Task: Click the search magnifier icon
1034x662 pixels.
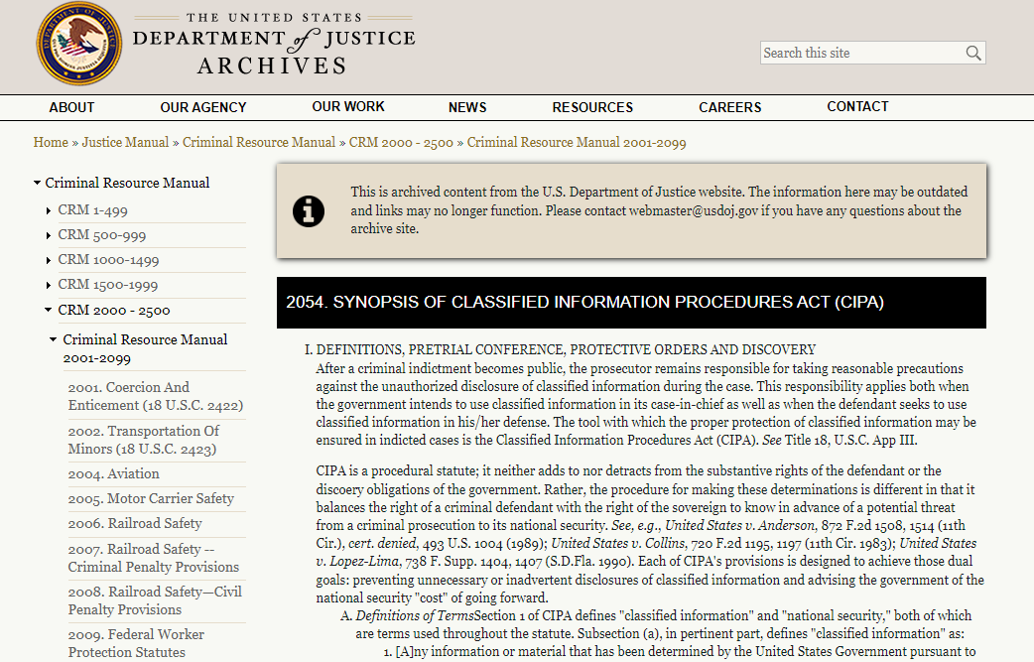Action: [973, 53]
